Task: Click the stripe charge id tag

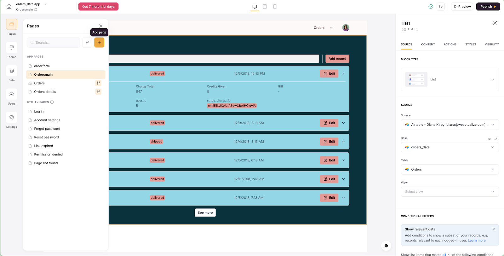Action: [x=232, y=106]
